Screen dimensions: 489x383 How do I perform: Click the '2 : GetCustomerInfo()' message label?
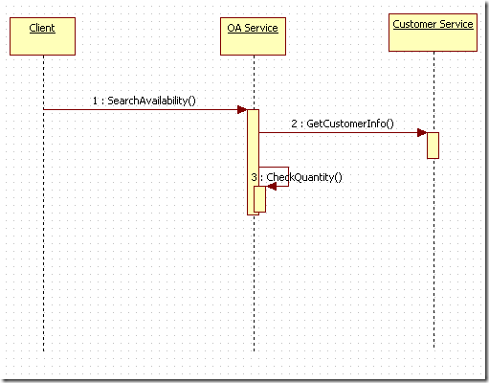pyautogui.click(x=343, y=124)
